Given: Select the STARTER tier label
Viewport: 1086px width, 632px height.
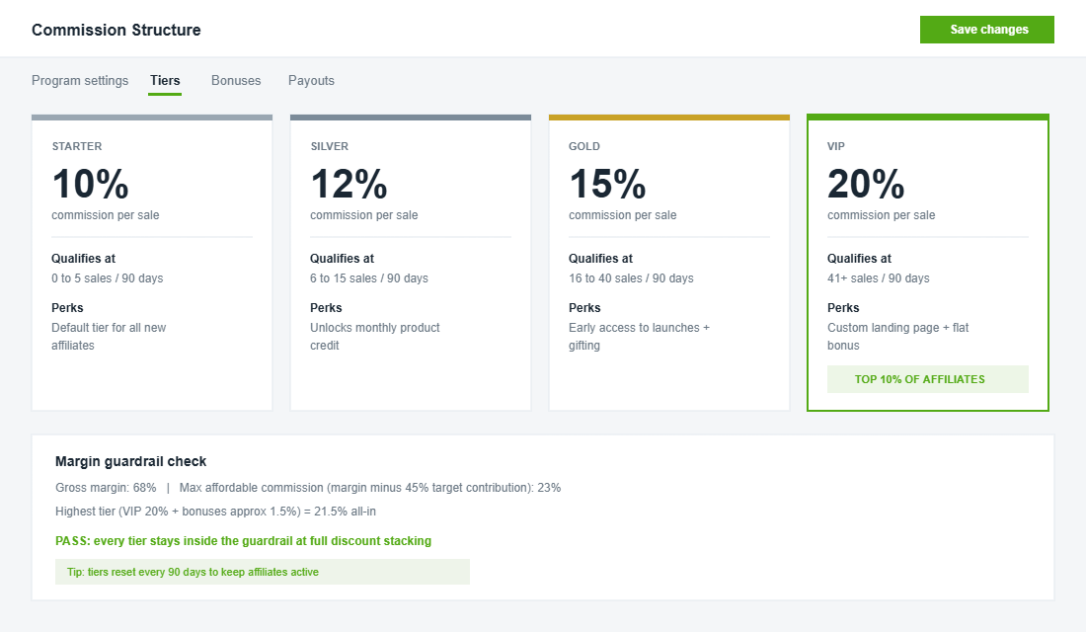Looking at the screenshot, I should pos(77,146).
